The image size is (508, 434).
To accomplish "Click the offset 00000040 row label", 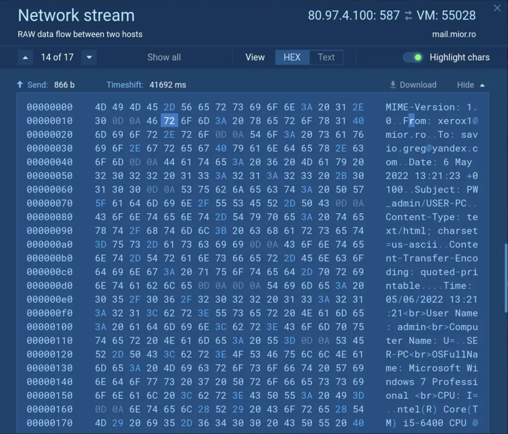I will click(x=50, y=162).
